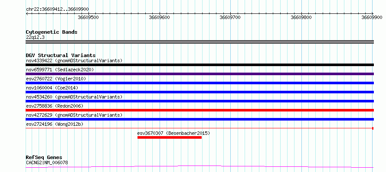Select the DGV Structural Variants track title
This screenshot has height=172, width=386.
pos(61,55)
